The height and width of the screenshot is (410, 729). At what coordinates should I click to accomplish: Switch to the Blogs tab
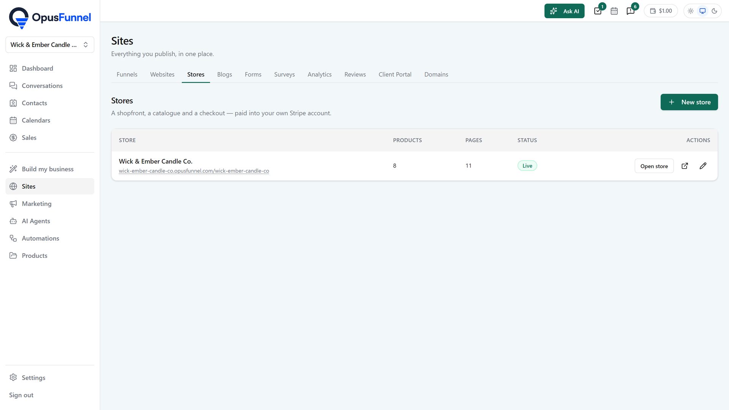(224, 74)
